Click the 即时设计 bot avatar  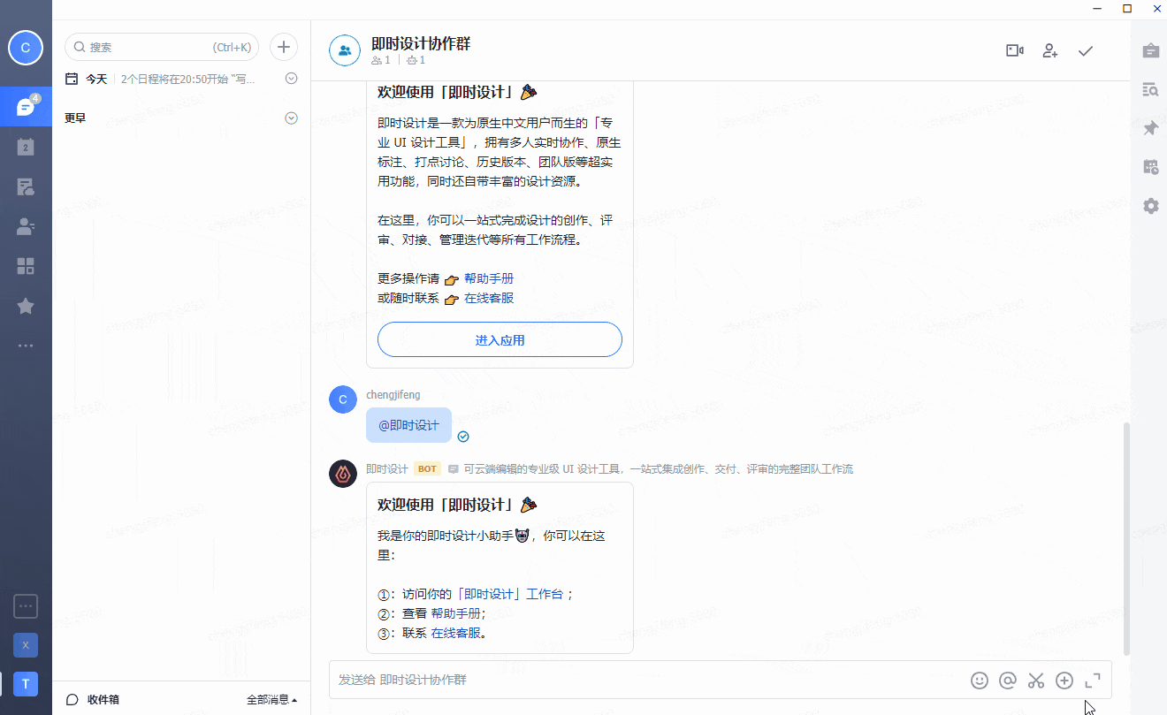click(x=343, y=474)
